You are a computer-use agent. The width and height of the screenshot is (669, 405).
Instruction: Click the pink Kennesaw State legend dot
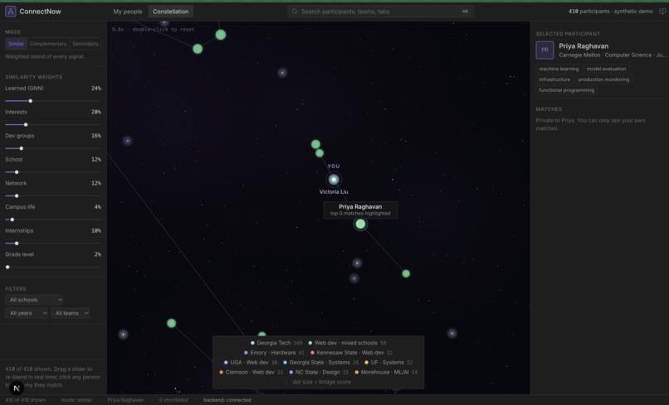point(312,353)
